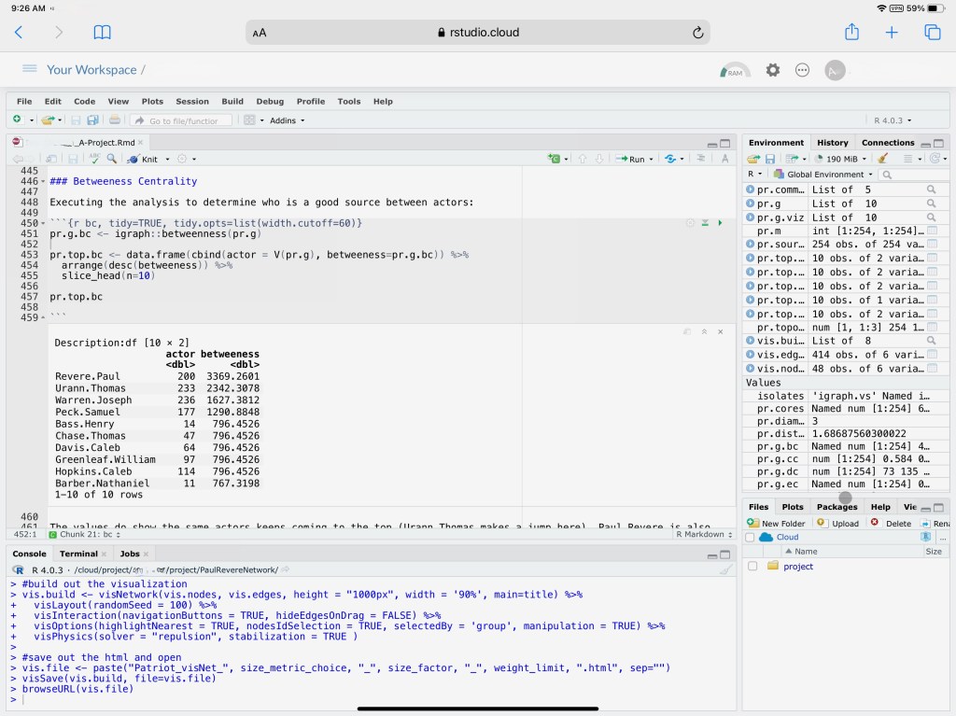Open the Global Environment dropdown
This screenshot has height=716, width=956.
coord(823,175)
